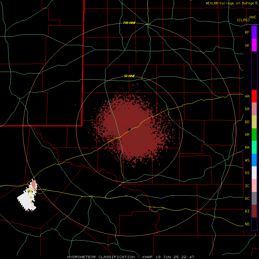Screen dimensions: 259x259
Task: Click the HA legend label
Action: tap(247, 96)
